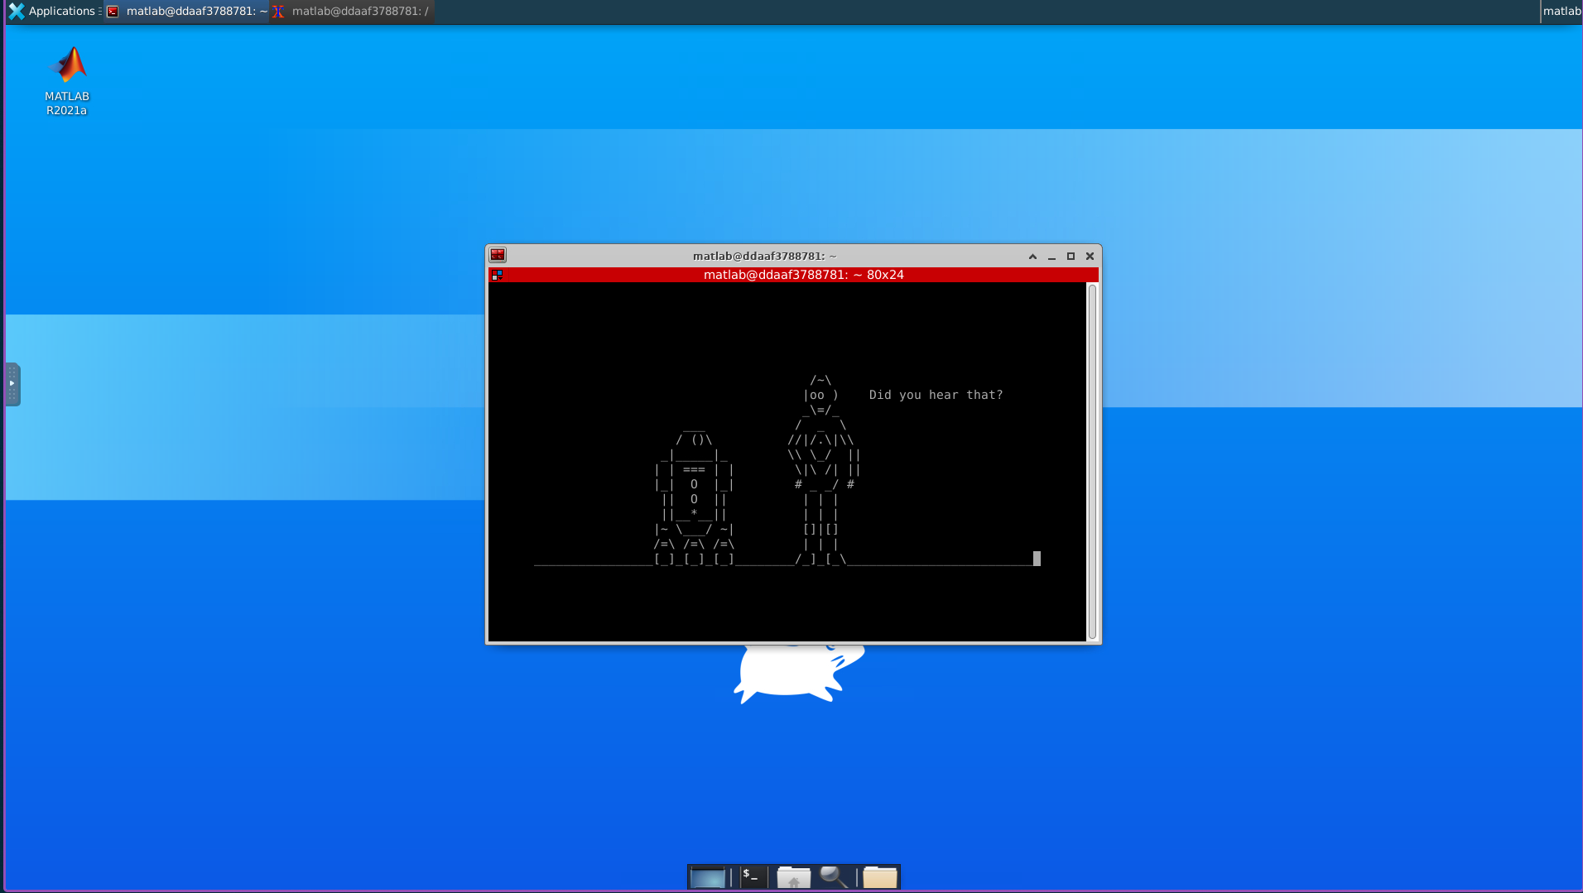The height and width of the screenshot is (893, 1583).
Task: Open the MATLAB R2021a desktop shortcut
Action: coord(67,79)
